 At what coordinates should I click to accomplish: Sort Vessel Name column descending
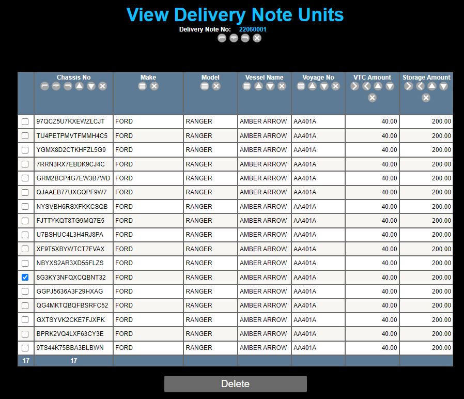click(x=270, y=86)
